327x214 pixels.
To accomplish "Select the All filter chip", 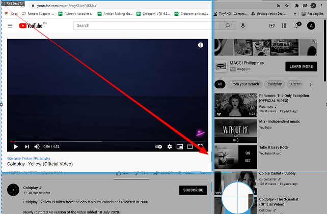I will tap(220, 84).
